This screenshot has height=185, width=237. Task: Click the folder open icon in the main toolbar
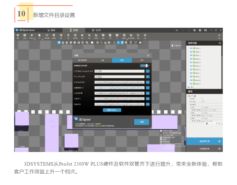(131, 35)
